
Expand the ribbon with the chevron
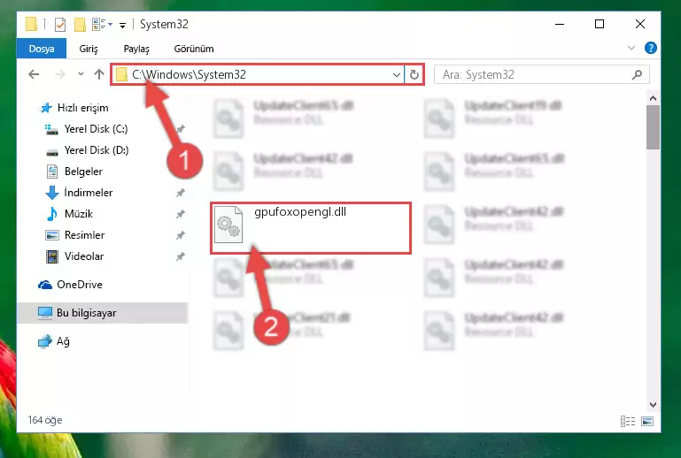pos(631,48)
